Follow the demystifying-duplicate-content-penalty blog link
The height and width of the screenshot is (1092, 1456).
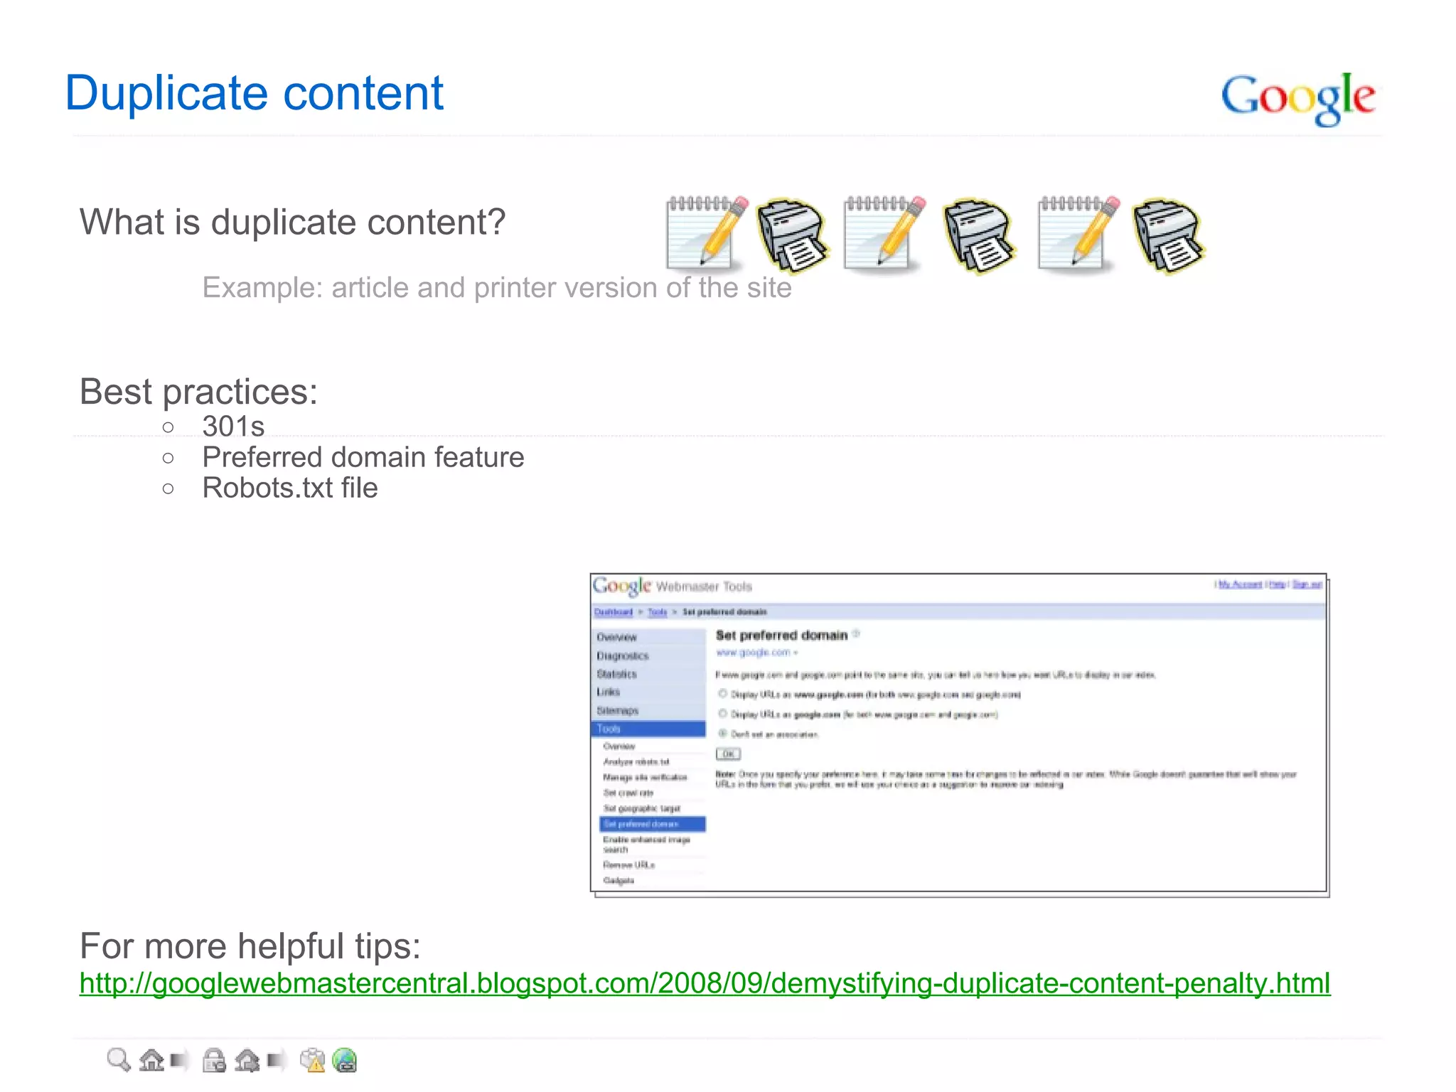click(705, 983)
